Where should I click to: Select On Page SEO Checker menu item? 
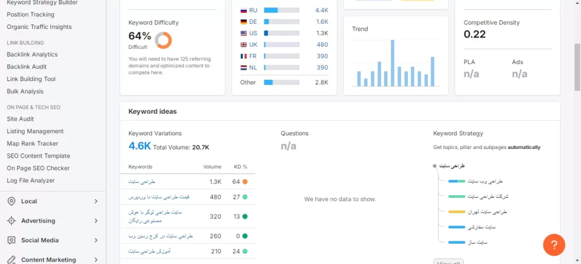38,168
